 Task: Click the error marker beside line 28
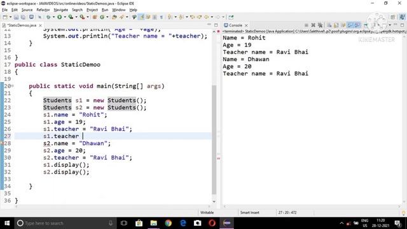(x=2, y=143)
